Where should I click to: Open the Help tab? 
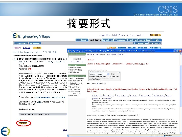(x=156, y=40)
